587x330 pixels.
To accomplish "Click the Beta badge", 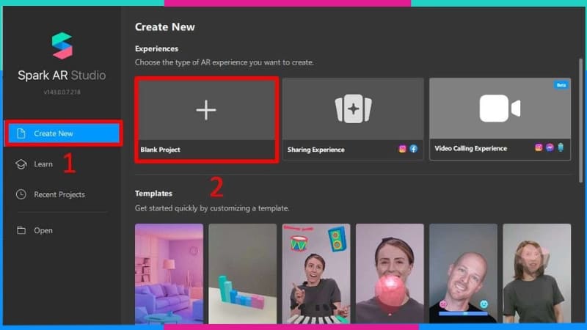I will (x=561, y=85).
